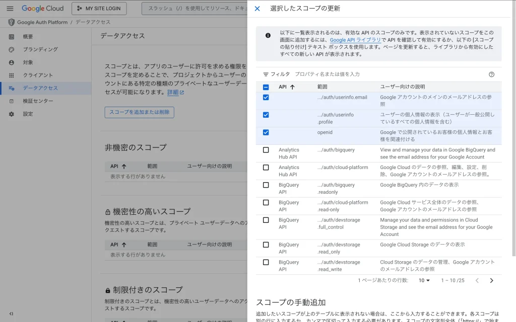The image size is (516, 322).
Task: Open MY SITE LOGIN project selector
Action: pyautogui.click(x=99, y=9)
